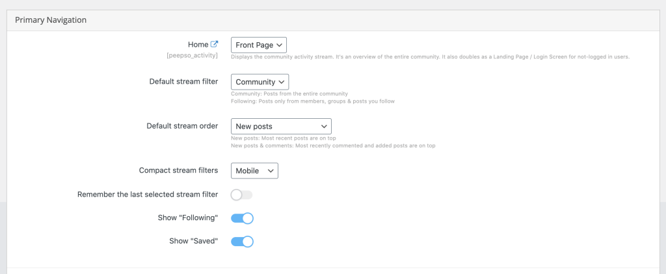Expand the Mobile compact stream filters dropdown

[x=254, y=171]
